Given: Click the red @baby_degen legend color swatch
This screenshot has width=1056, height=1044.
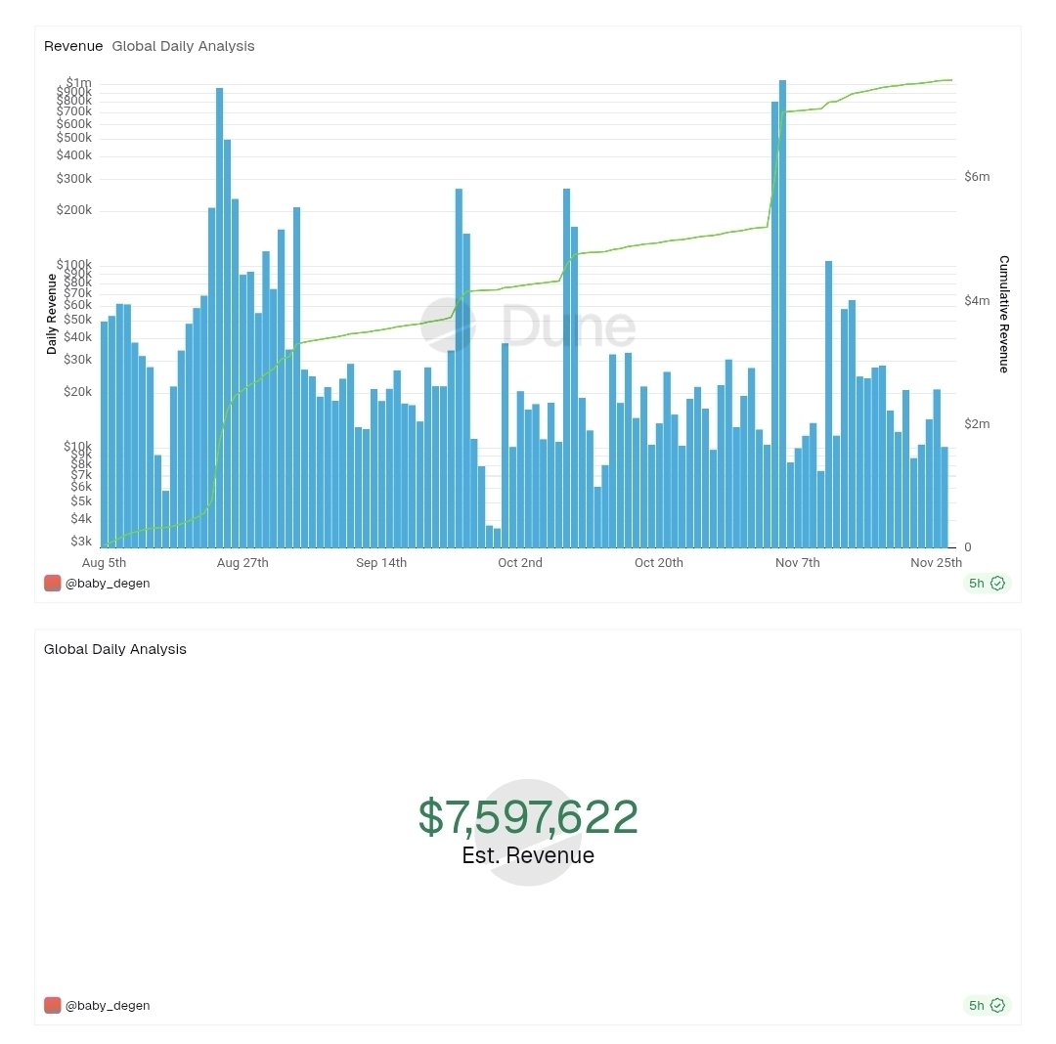Looking at the screenshot, I should [51, 583].
